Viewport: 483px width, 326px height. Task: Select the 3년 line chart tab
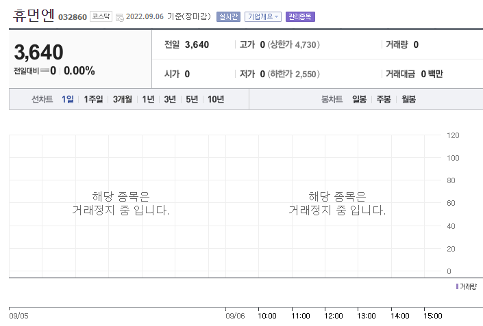pos(170,99)
